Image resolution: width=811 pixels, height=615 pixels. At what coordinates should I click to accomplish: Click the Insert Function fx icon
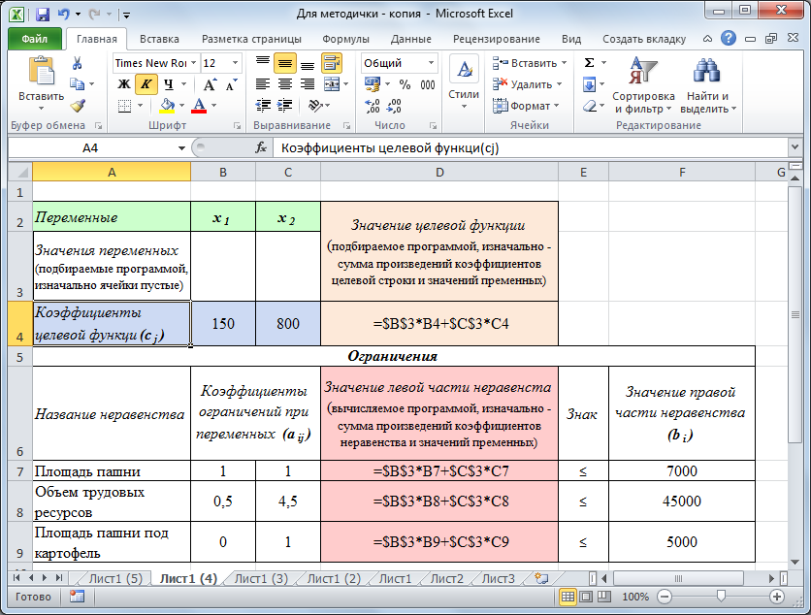pos(260,148)
